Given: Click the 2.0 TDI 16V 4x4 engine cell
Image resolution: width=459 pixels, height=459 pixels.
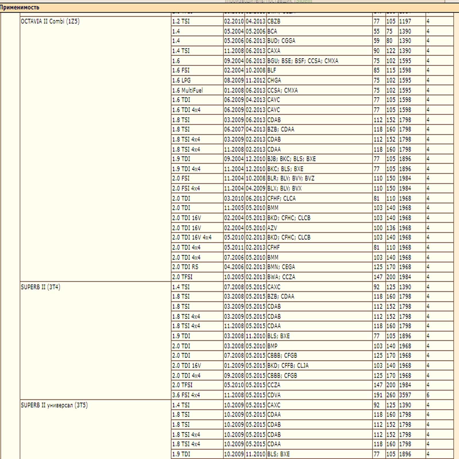Looking at the screenshot, I should click(197, 238).
